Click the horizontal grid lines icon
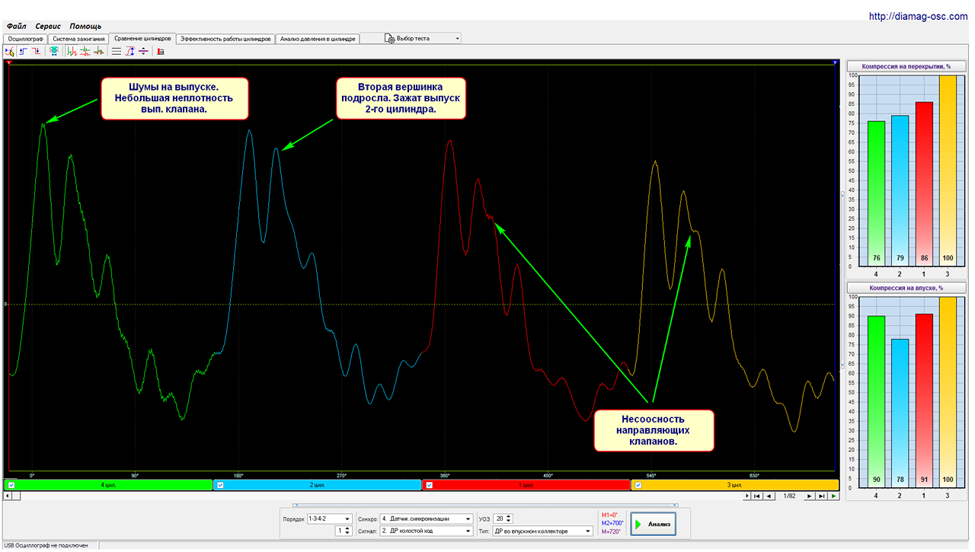This screenshot has width=975, height=552. 117,51
